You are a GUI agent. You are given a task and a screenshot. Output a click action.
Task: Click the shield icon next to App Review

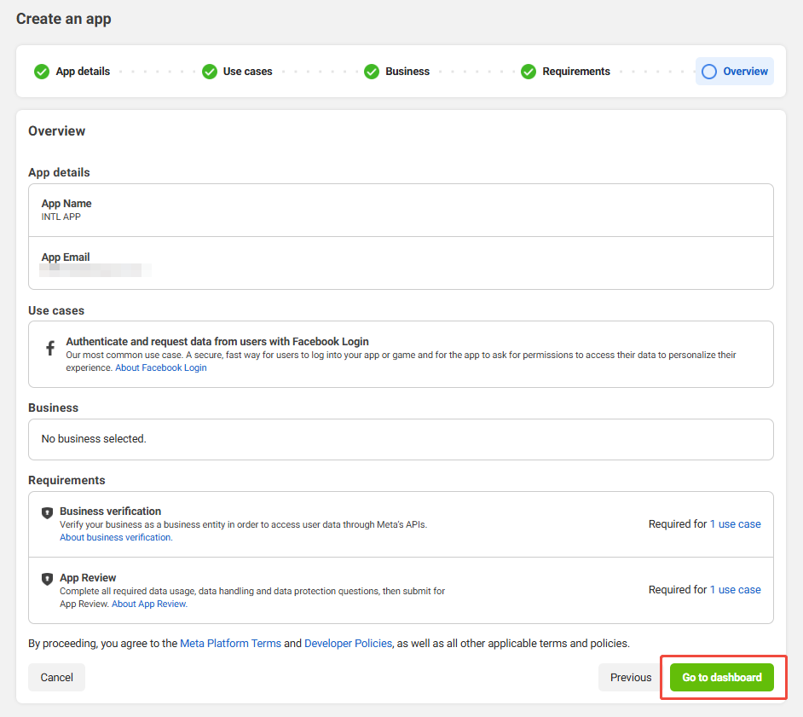click(48, 579)
